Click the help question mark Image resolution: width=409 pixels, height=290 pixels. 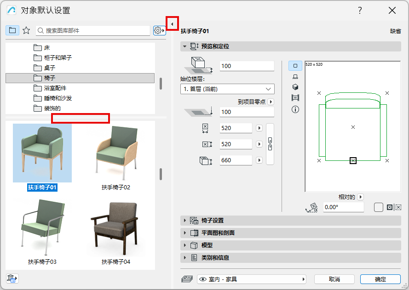360,11
